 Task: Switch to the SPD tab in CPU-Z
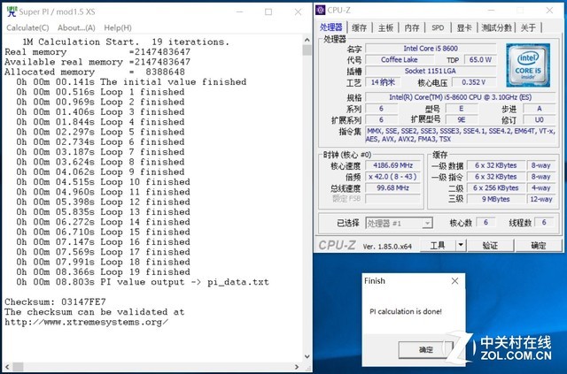(438, 27)
